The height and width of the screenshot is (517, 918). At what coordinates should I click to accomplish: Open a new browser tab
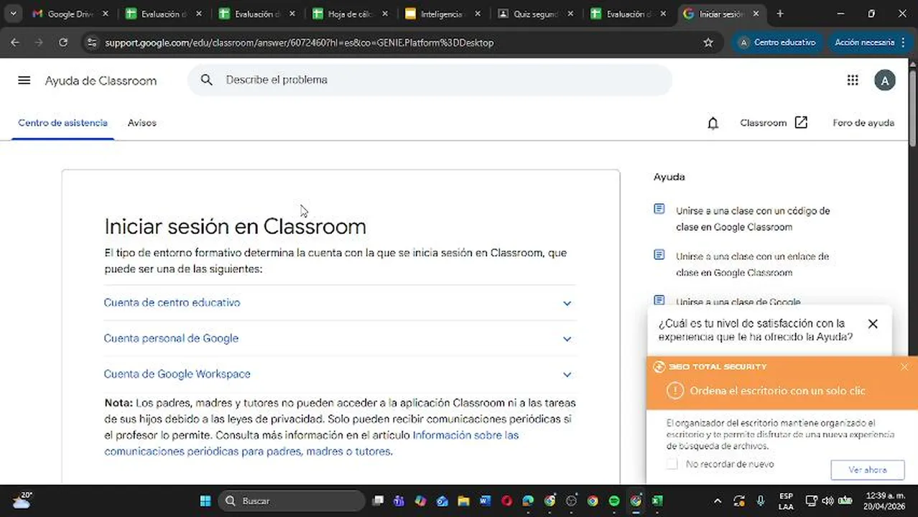(x=780, y=14)
